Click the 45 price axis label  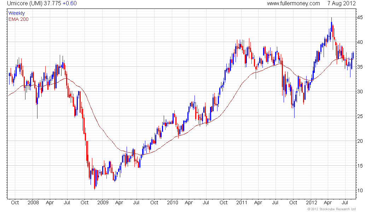point(360,17)
